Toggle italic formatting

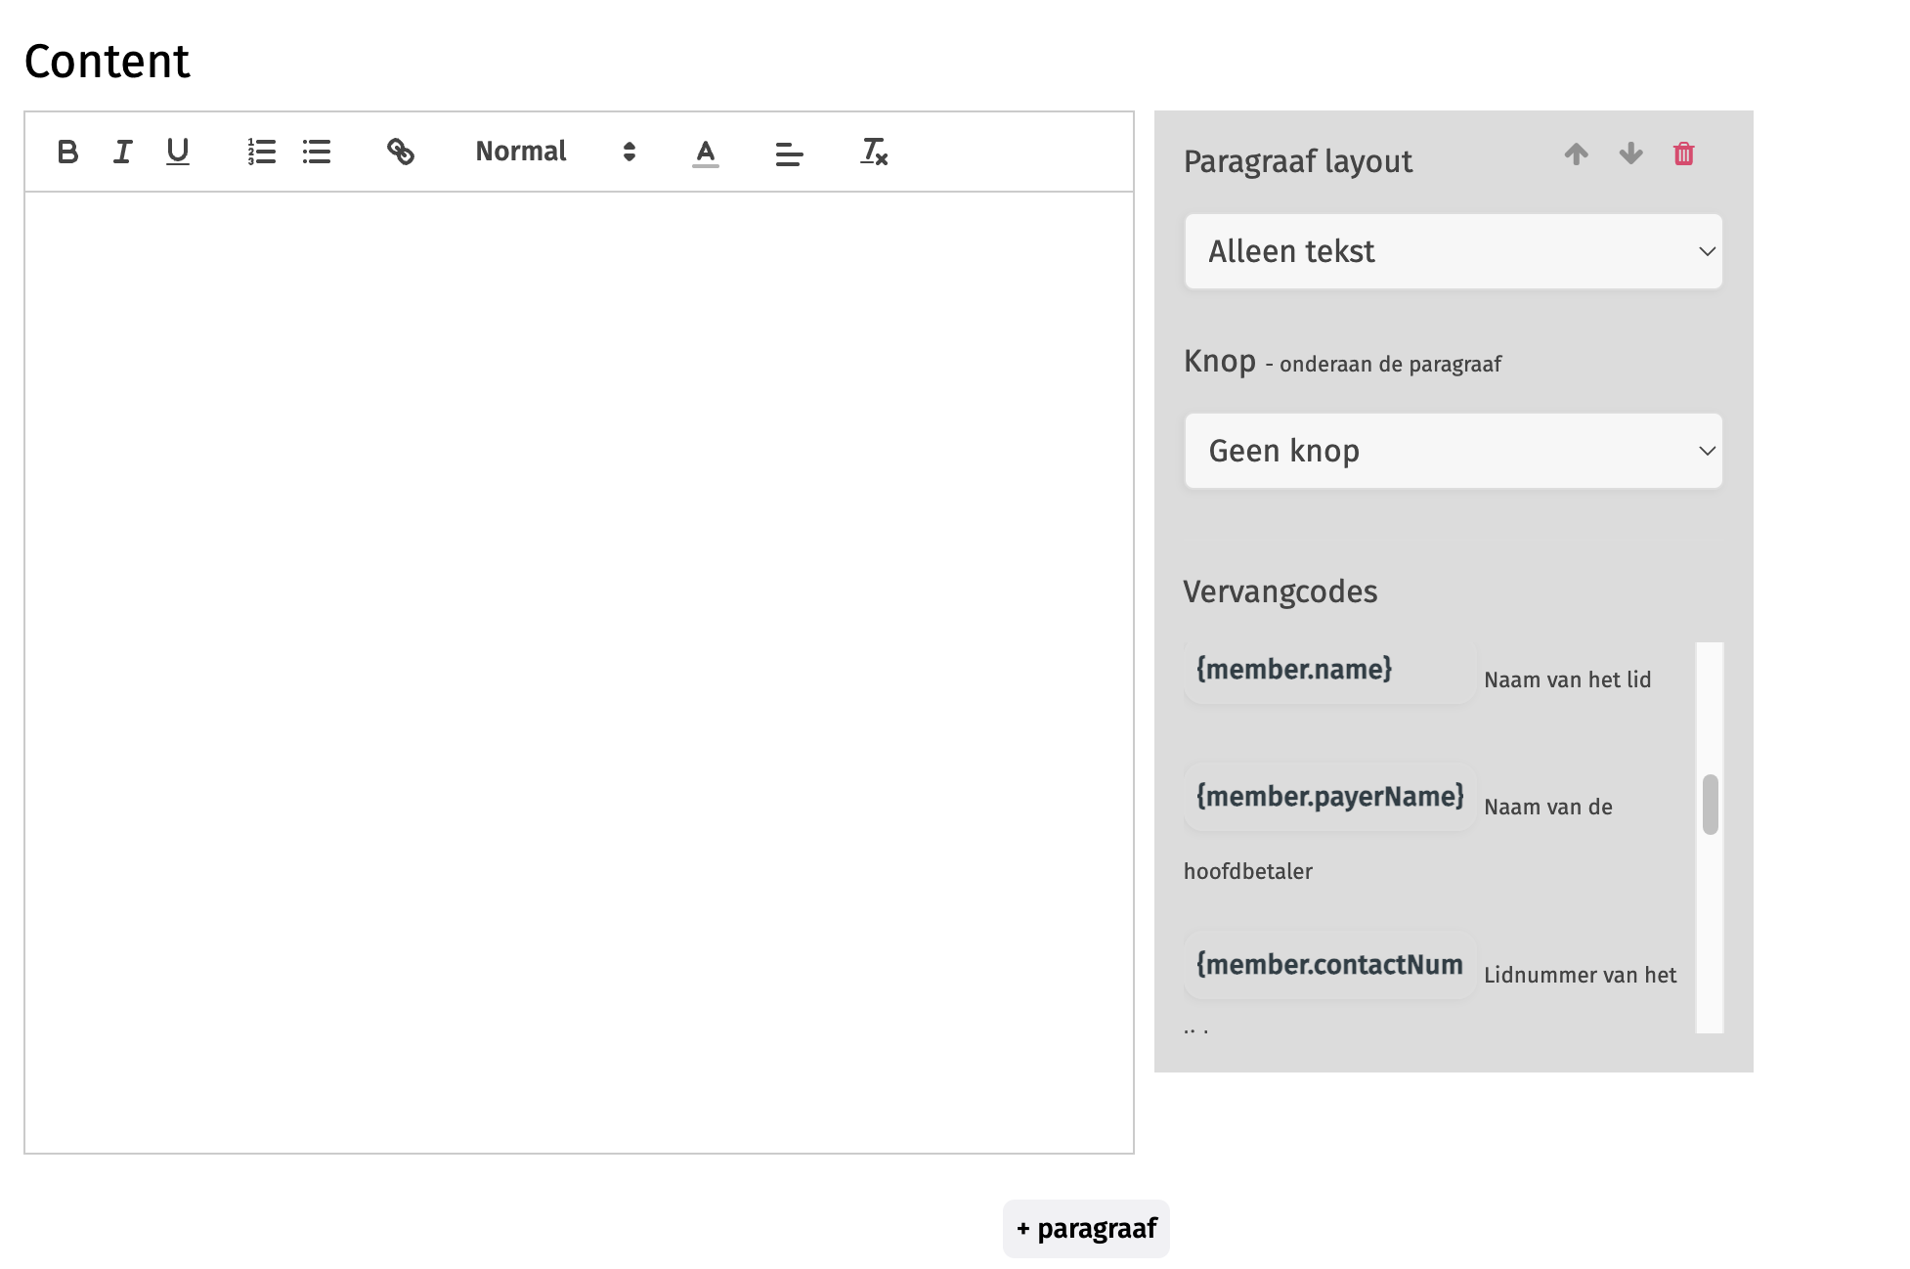click(x=122, y=152)
